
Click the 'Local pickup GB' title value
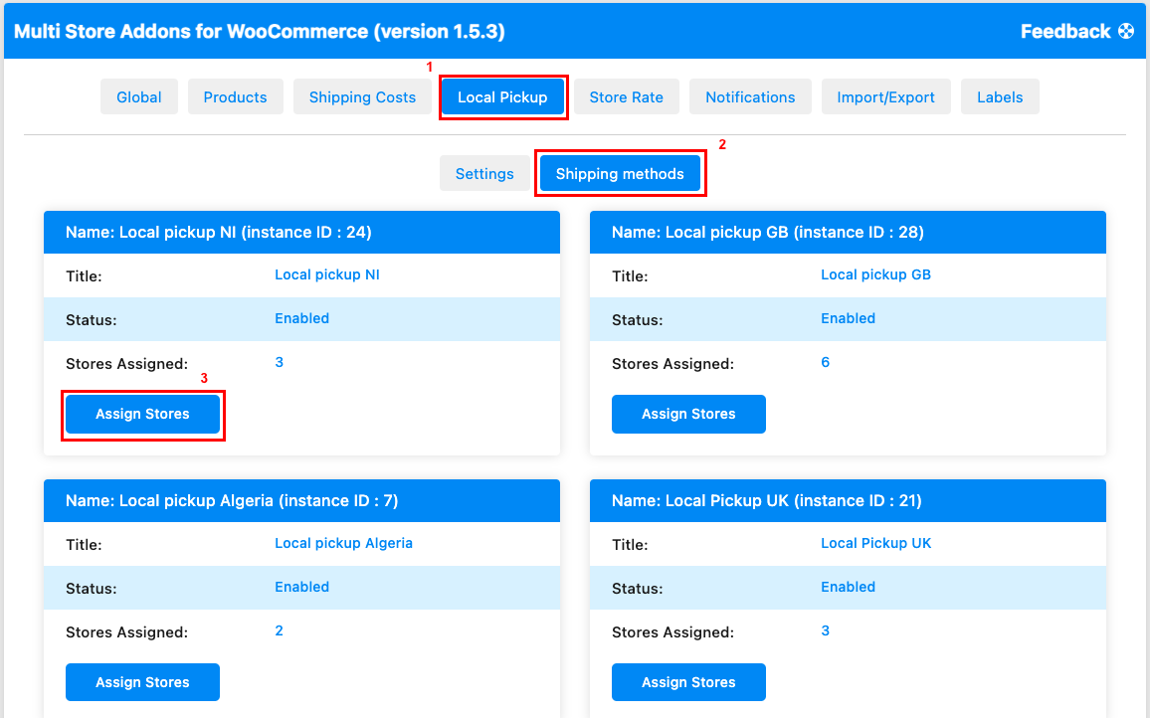coord(875,275)
